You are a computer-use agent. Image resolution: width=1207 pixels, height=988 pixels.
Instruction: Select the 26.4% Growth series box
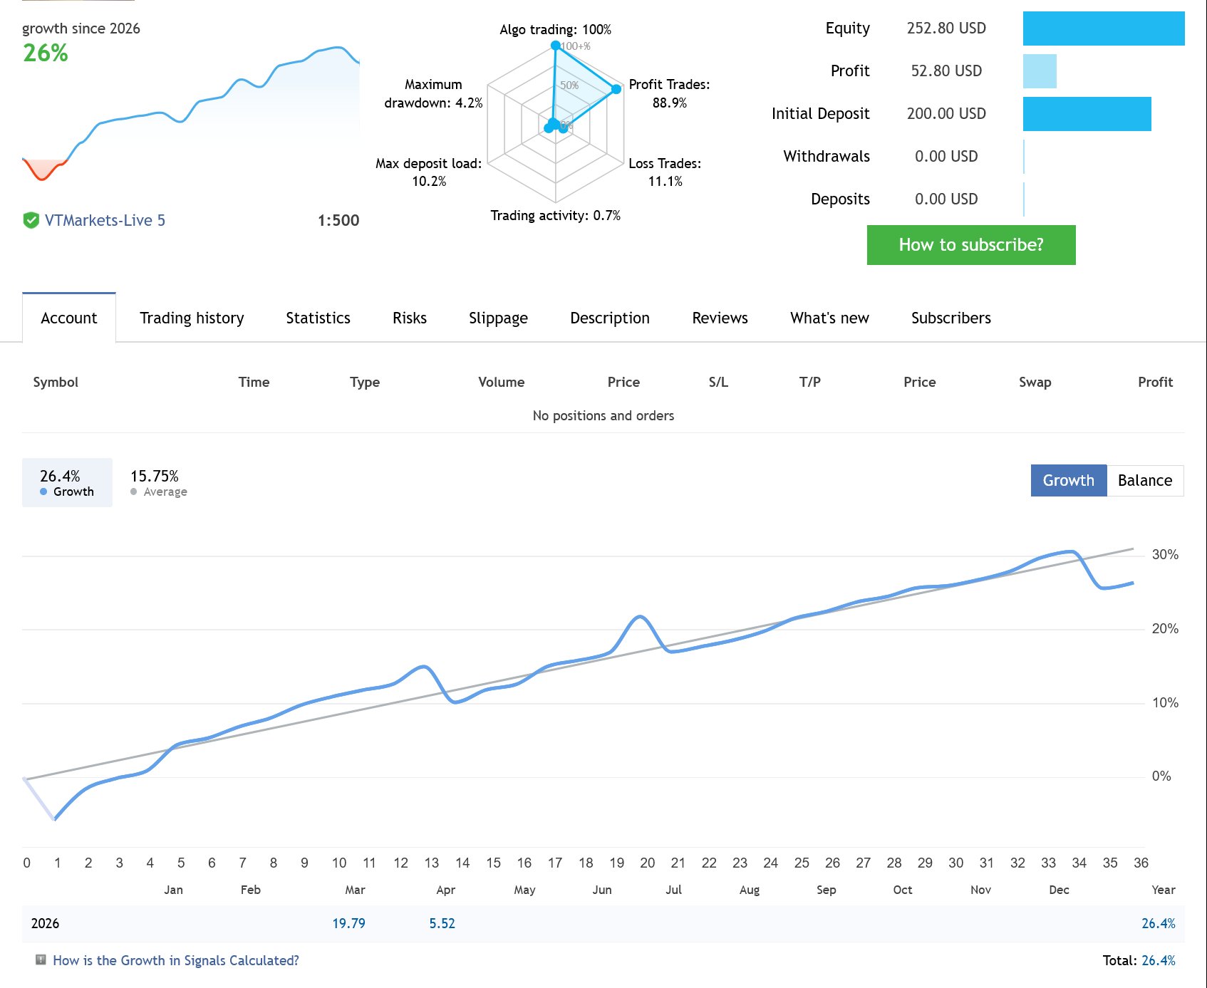pyautogui.click(x=67, y=482)
